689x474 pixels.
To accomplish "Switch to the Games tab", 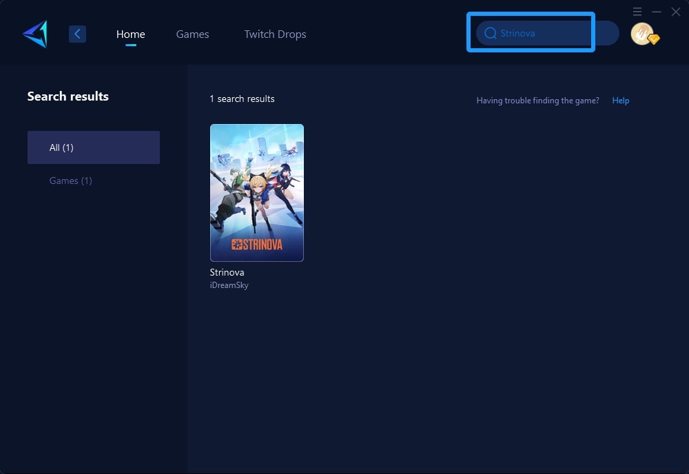I will tap(192, 34).
